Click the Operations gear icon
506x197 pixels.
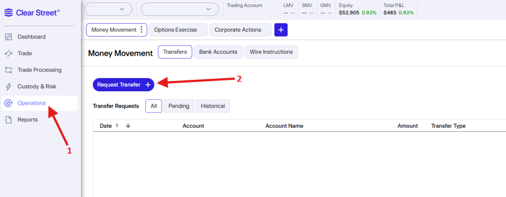click(8, 103)
